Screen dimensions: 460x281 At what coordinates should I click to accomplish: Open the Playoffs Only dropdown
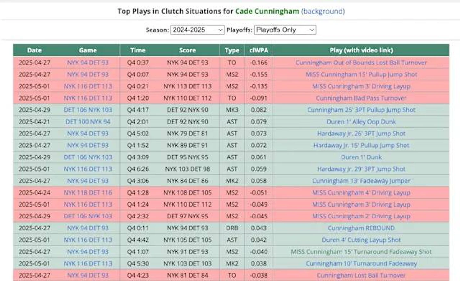[285, 30]
